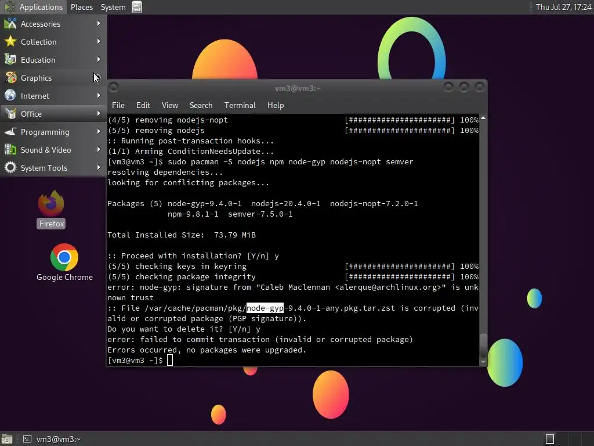Click the Applications menu logo icon
This screenshot has width=594, height=446.
[9, 7]
